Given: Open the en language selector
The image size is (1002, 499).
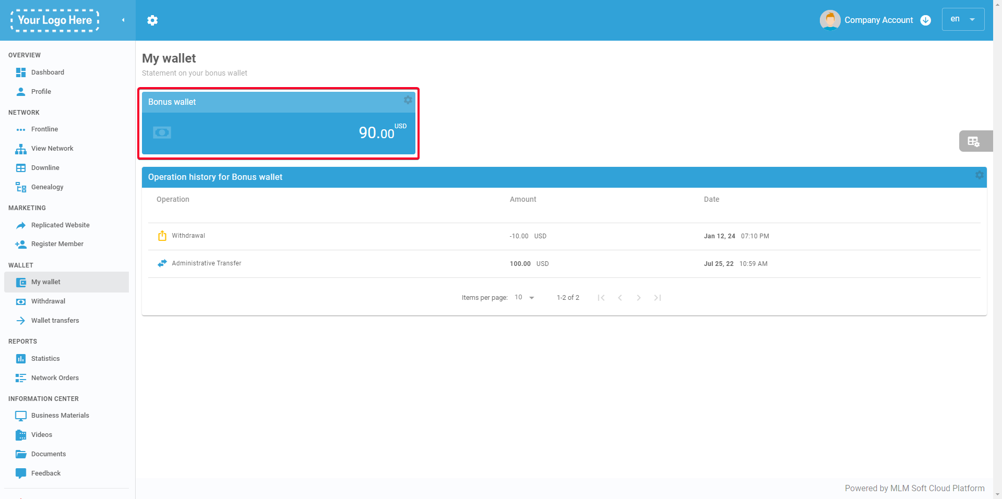Looking at the screenshot, I should pos(962,19).
